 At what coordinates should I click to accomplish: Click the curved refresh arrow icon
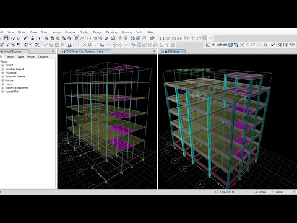106,38
